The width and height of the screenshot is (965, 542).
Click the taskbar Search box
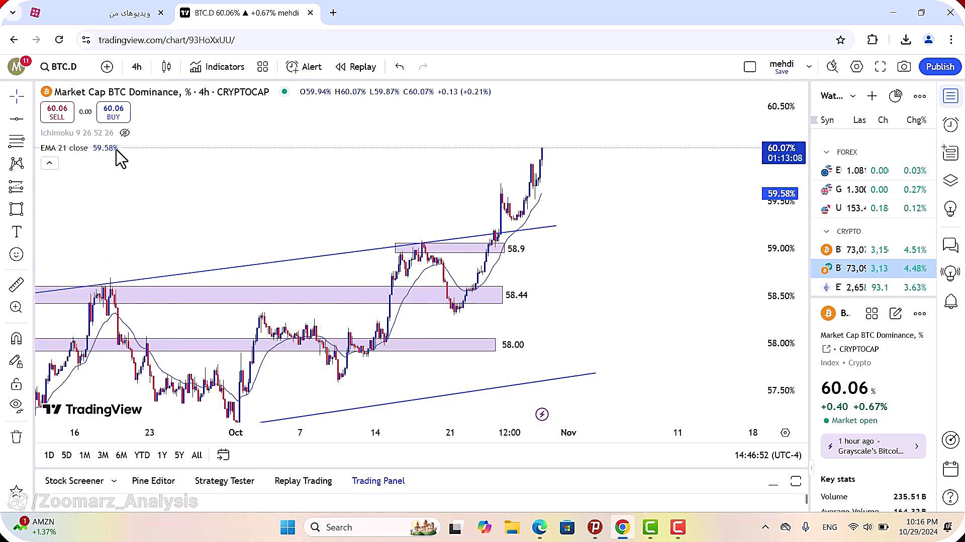pos(372,527)
